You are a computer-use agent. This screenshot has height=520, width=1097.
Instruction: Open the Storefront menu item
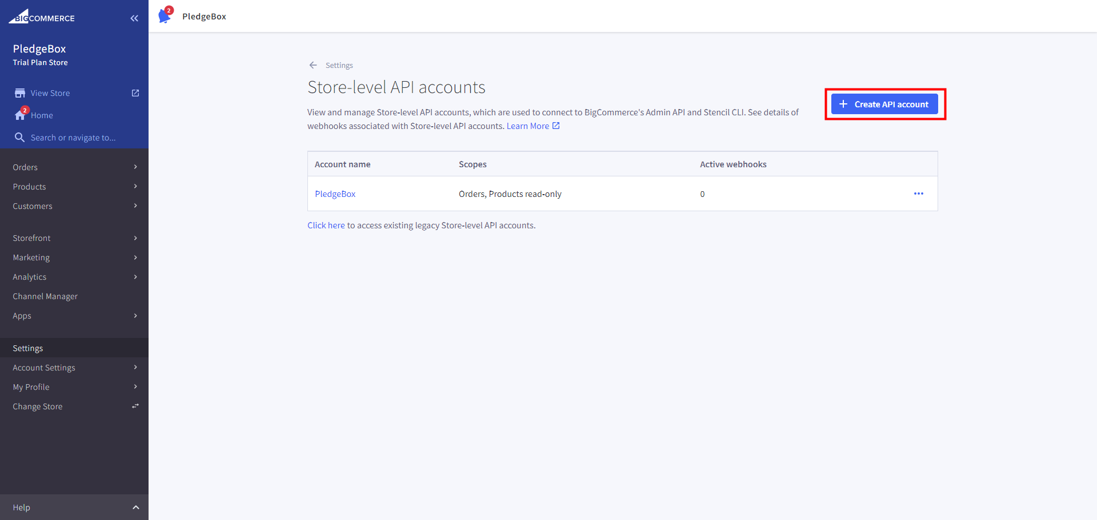click(31, 238)
